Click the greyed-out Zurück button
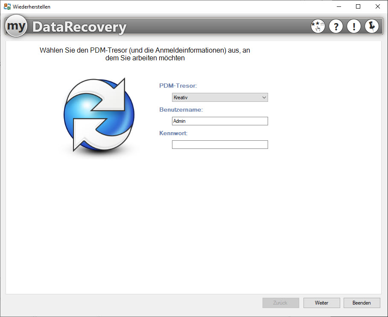 point(280,303)
